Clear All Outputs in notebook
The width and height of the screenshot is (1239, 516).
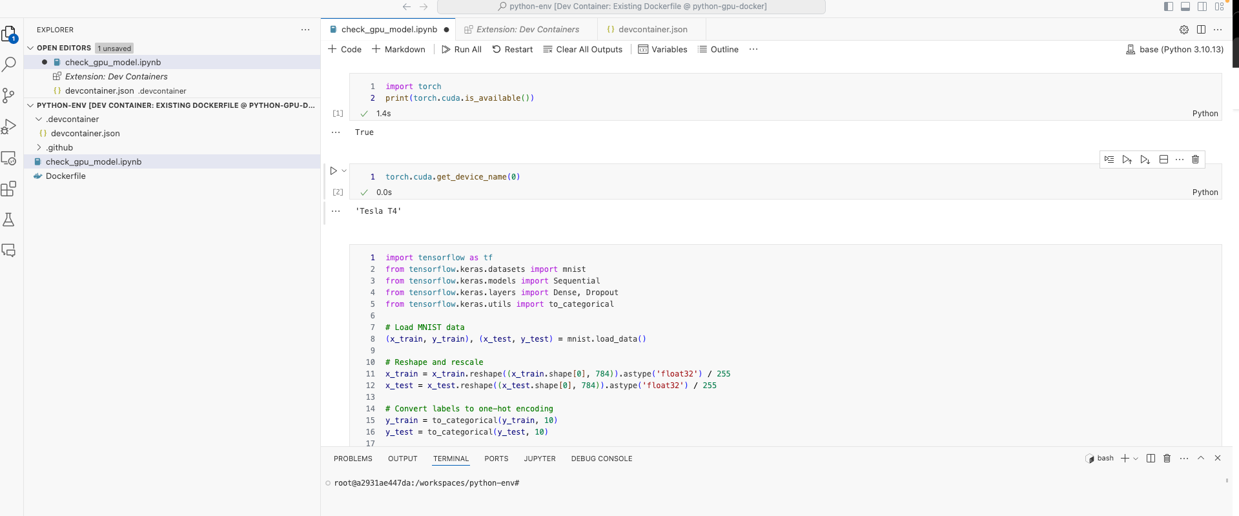tap(583, 49)
